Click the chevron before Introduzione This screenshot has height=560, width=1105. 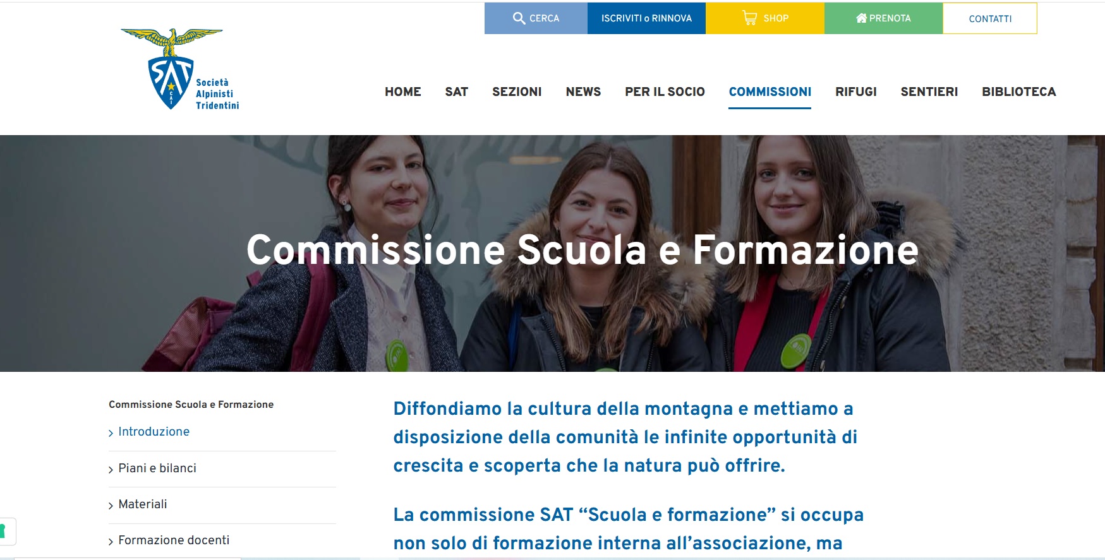tap(111, 433)
